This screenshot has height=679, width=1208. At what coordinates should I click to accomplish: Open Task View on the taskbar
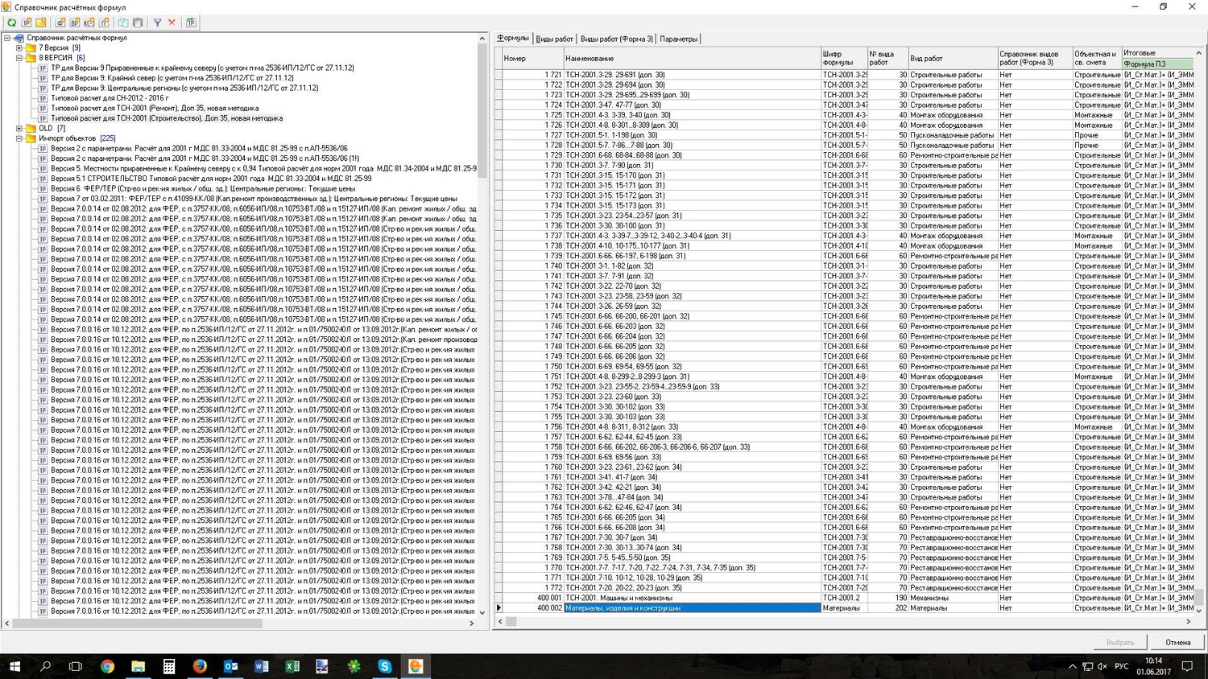point(76,666)
